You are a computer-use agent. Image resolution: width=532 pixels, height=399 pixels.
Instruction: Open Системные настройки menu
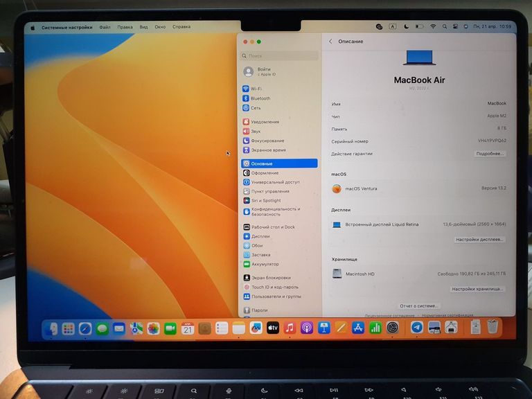pos(66,28)
